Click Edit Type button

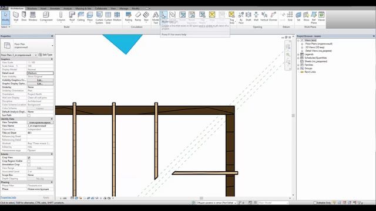(x=46, y=55)
